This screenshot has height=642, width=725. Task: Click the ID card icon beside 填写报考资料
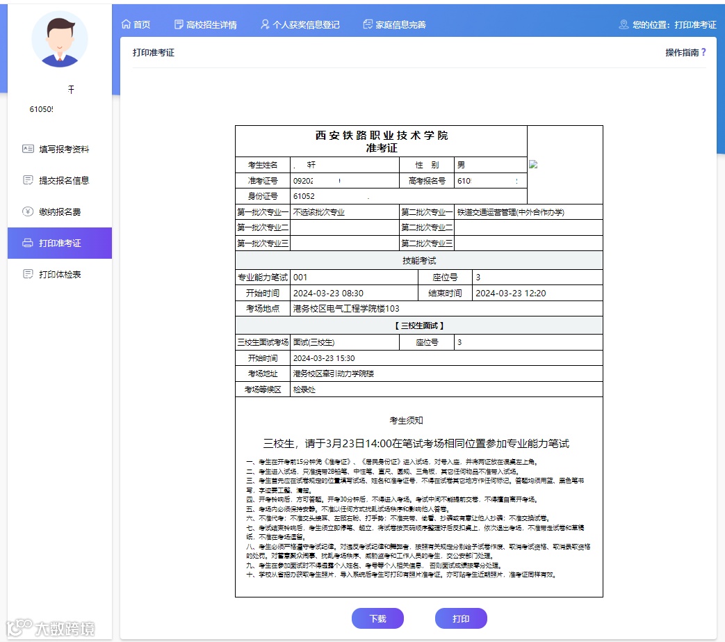tap(28, 149)
